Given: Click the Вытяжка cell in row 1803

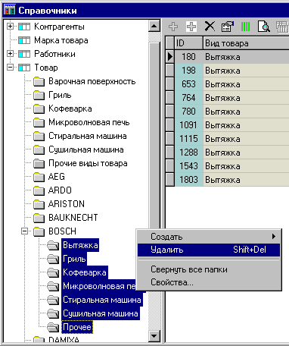Looking at the screenshot, I should (246, 180).
